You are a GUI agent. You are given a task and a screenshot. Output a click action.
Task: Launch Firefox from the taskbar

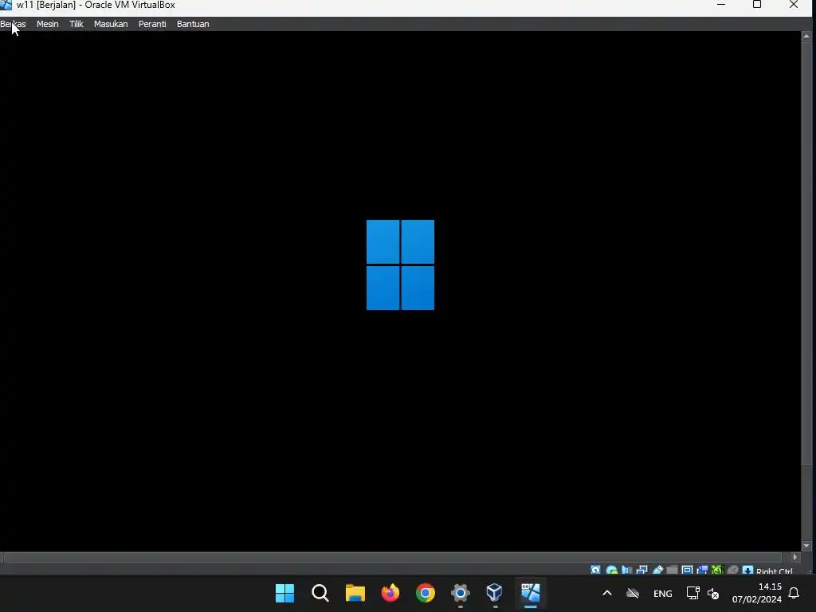[x=390, y=593]
